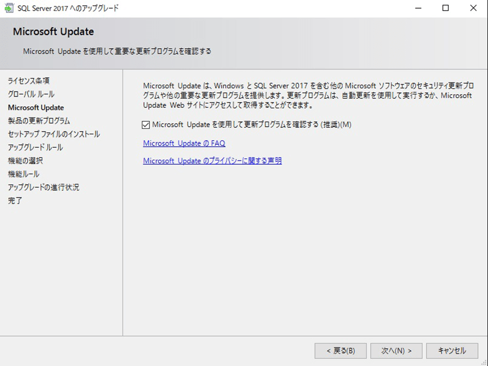Select the セットアップ ファイルのインストール step
This screenshot has height=366, width=488.
(x=54, y=134)
